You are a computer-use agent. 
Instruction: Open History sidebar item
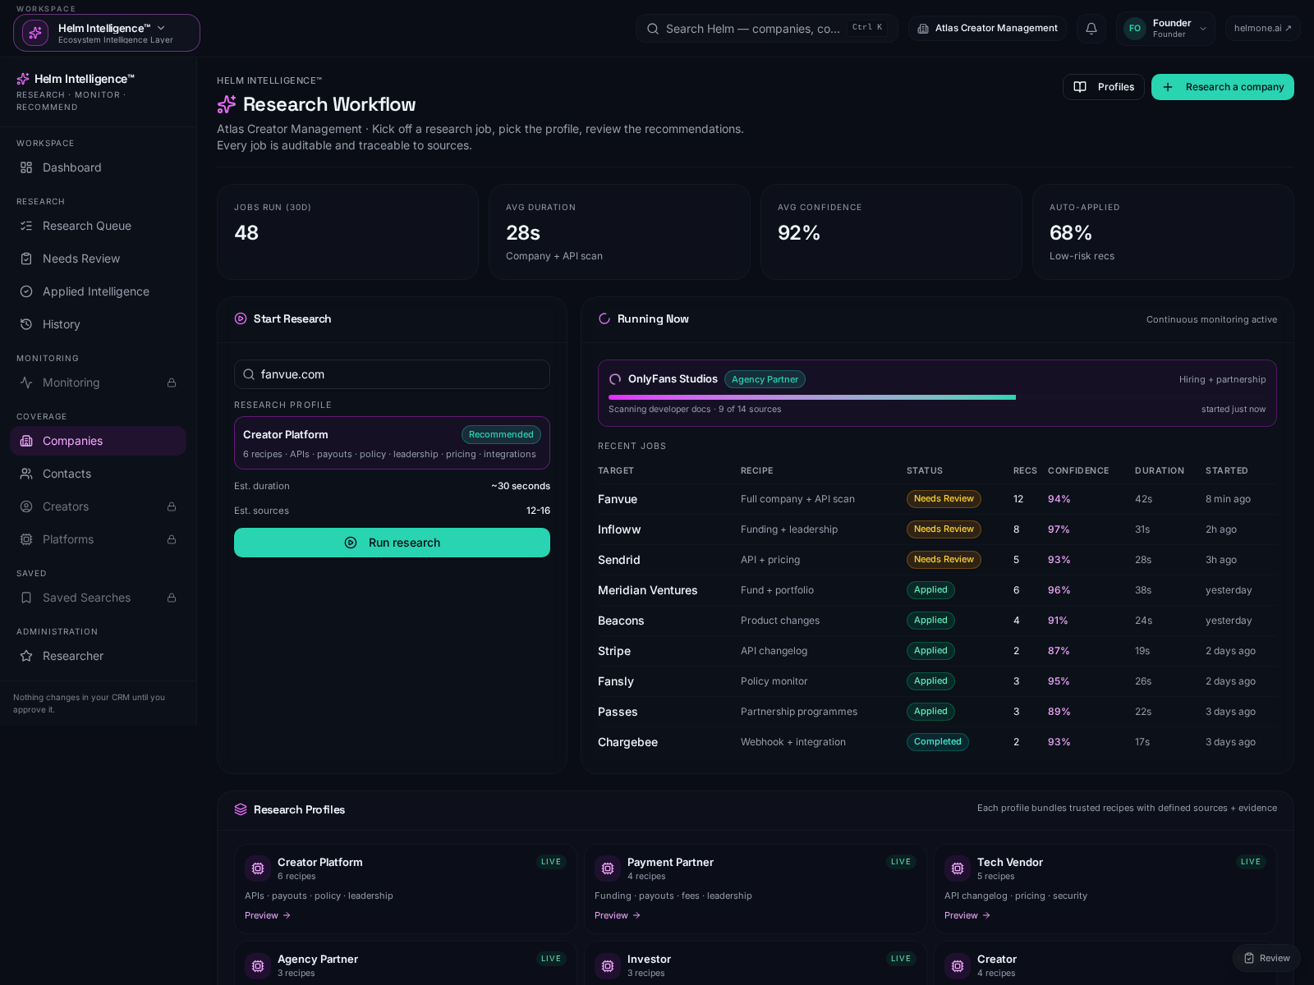pyautogui.click(x=99, y=324)
